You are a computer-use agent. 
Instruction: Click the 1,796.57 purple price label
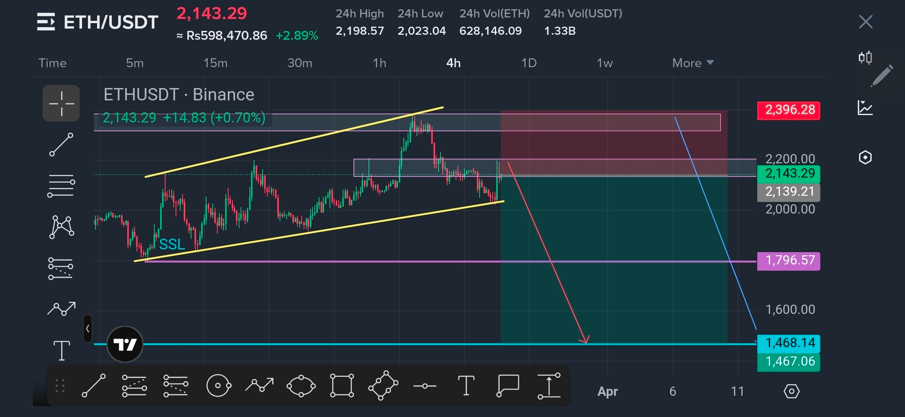click(788, 261)
